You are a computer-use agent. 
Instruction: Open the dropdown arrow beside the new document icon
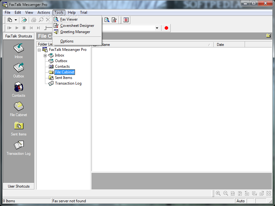[x=16, y=20]
